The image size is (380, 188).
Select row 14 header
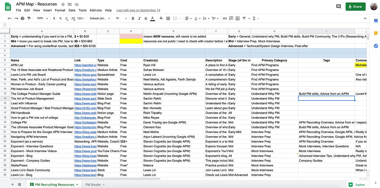5,99
